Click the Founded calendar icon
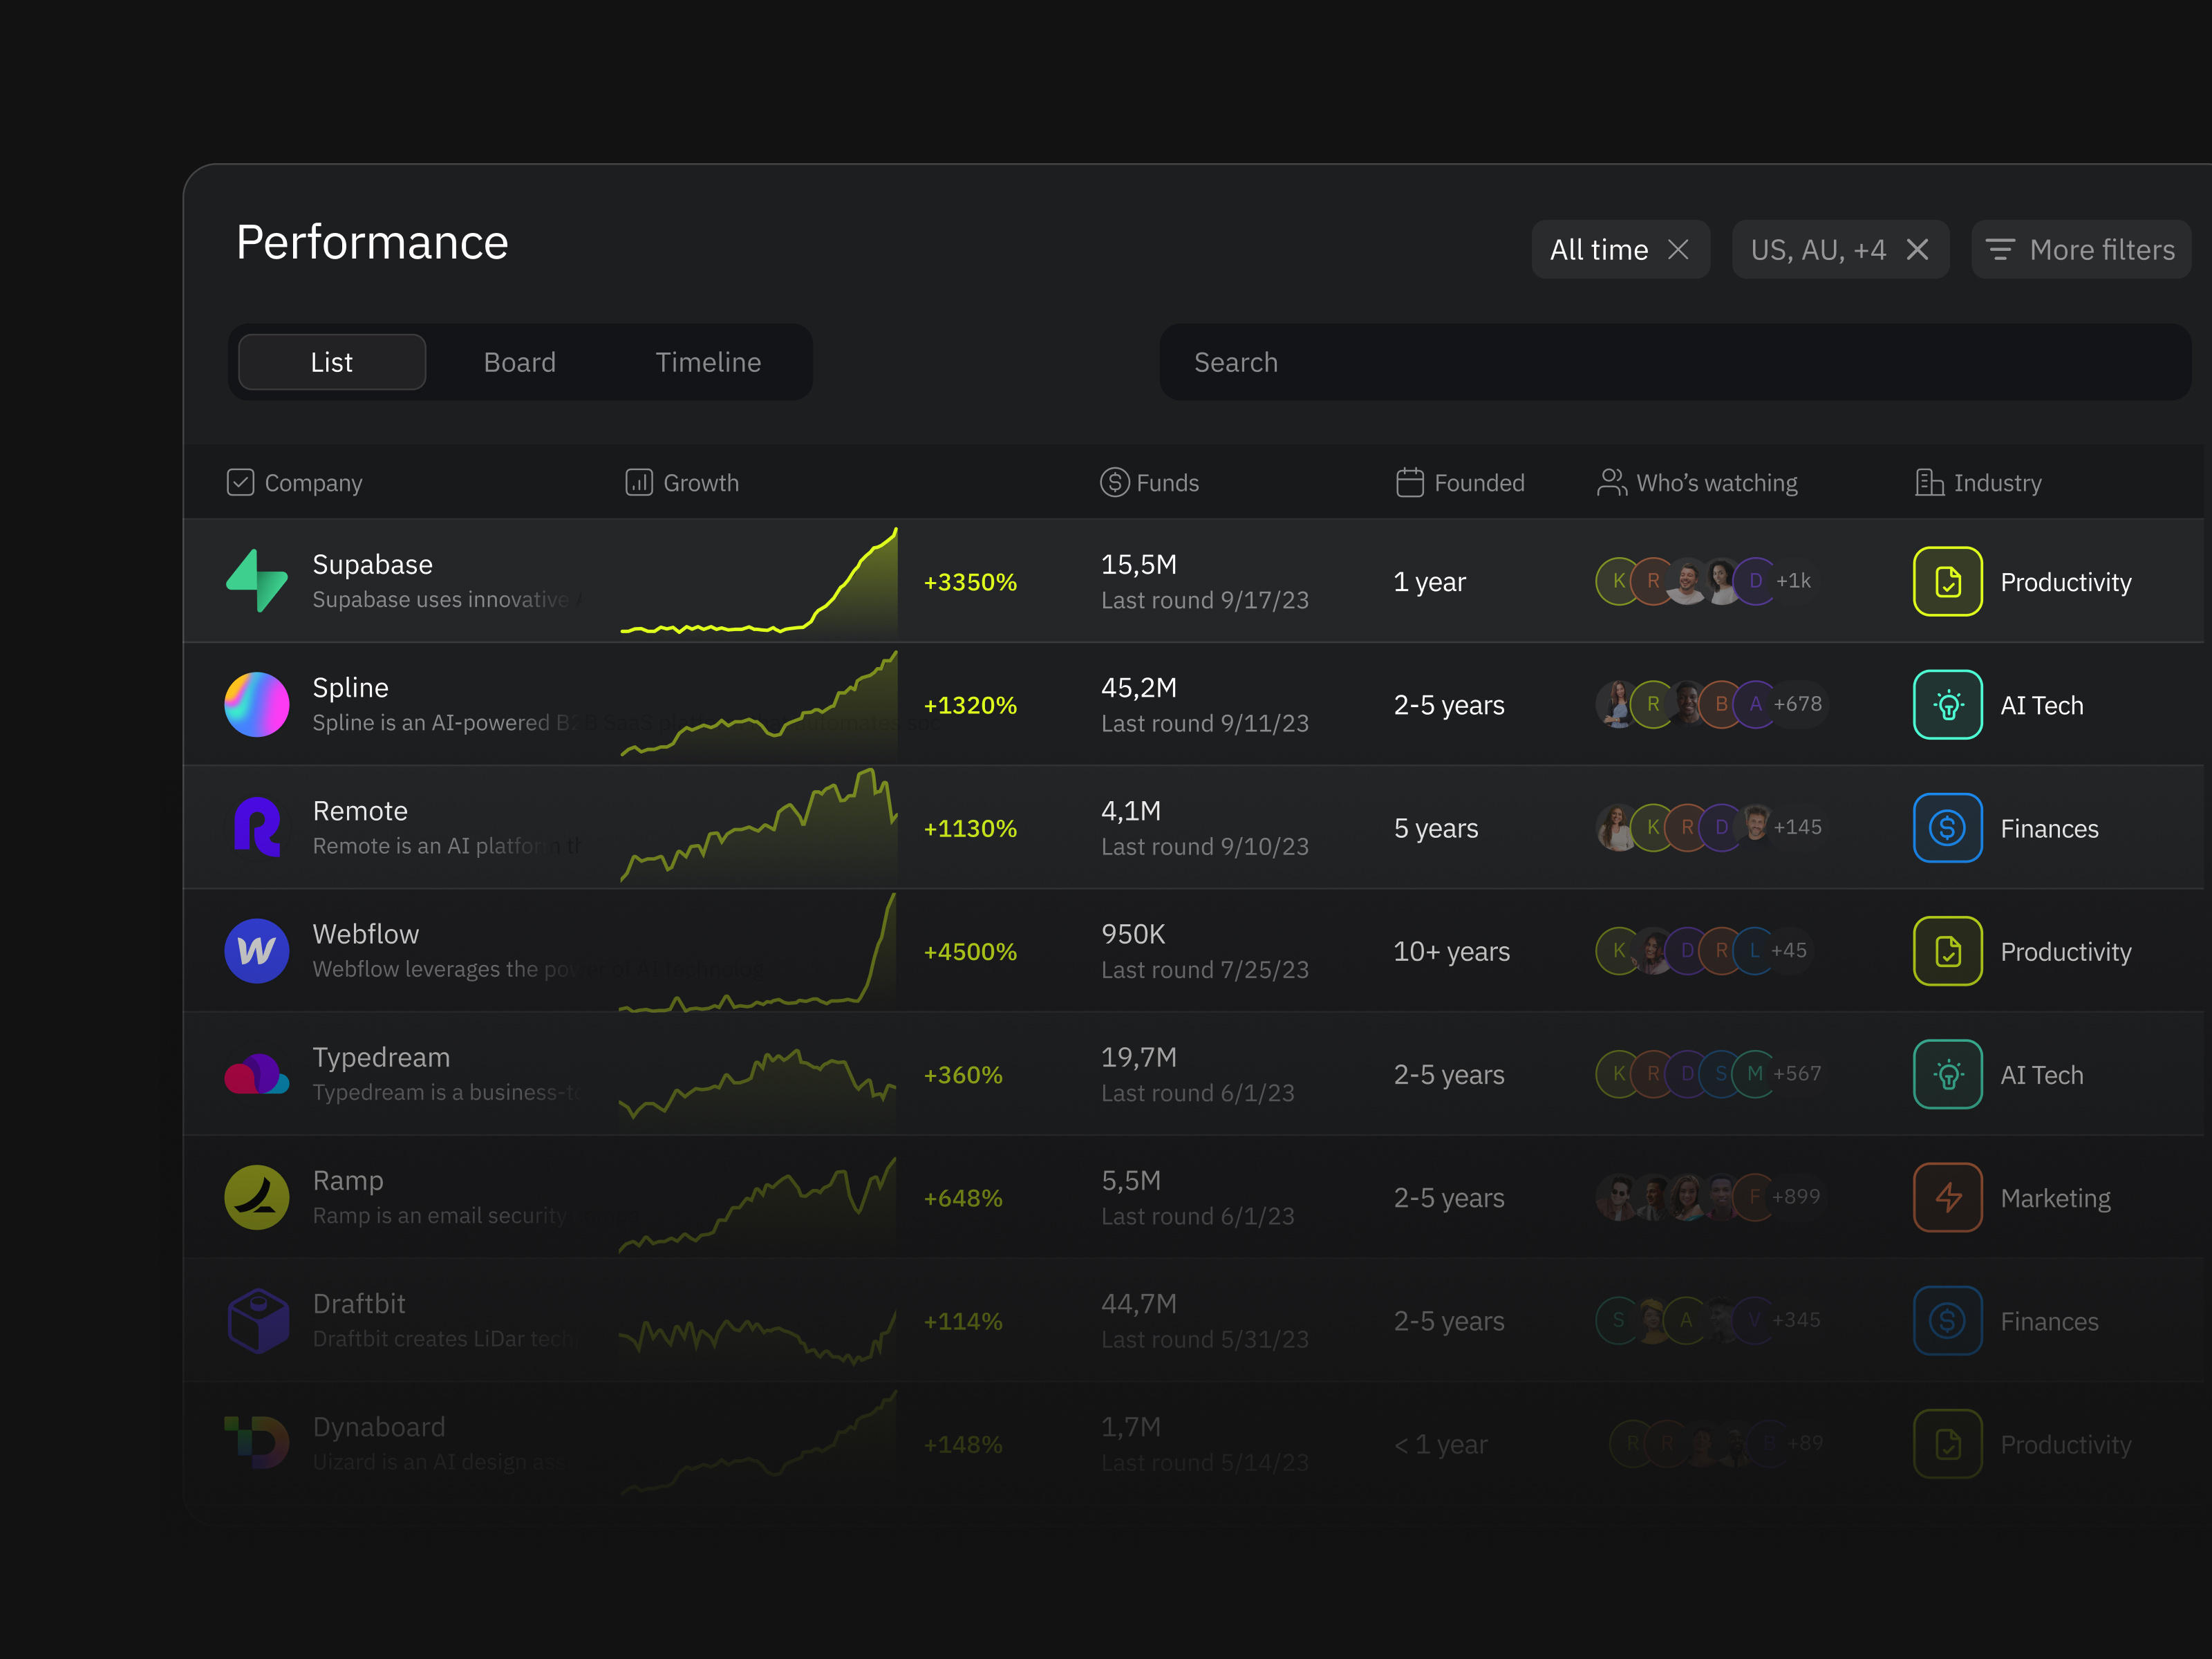The height and width of the screenshot is (1659, 2212). click(1410, 482)
